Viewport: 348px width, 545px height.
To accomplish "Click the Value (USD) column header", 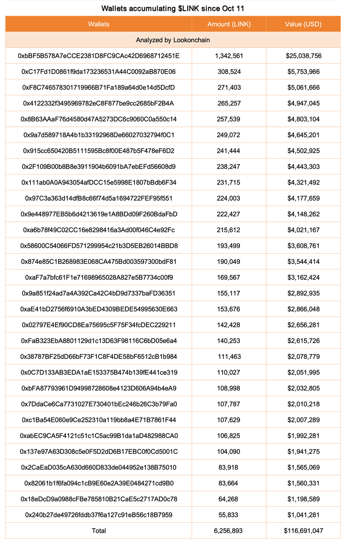I will tap(303, 24).
